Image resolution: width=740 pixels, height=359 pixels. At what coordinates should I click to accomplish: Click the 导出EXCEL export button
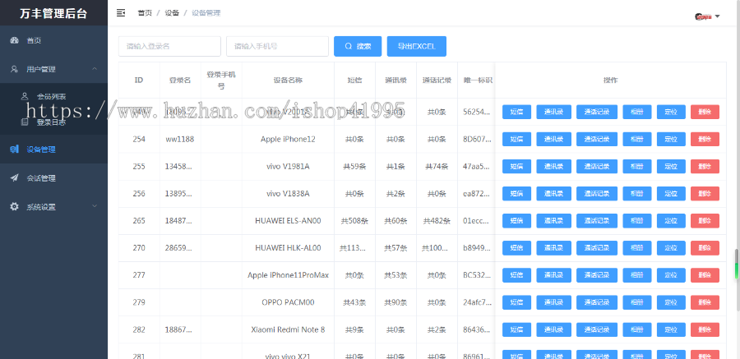click(x=417, y=46)
